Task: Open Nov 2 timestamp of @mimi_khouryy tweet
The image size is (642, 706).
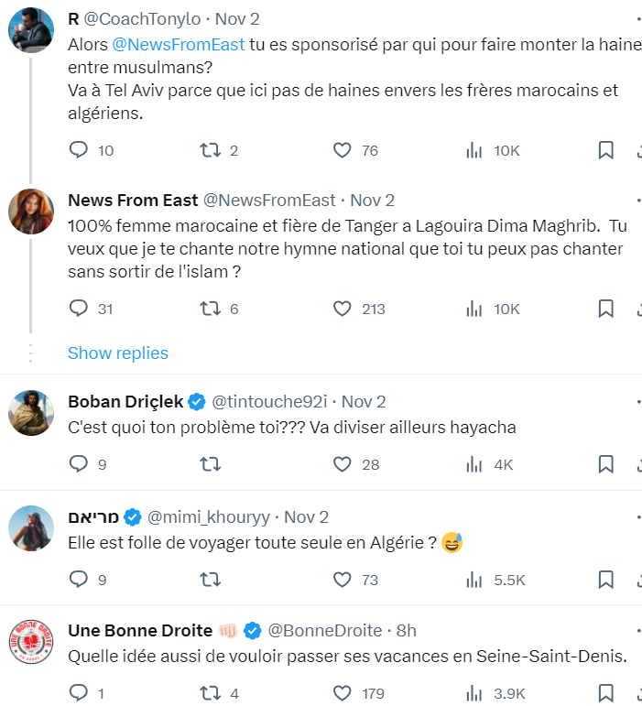Action: 306,516
